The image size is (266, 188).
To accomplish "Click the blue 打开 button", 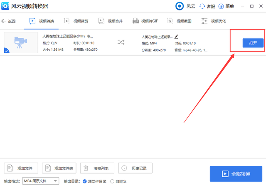I will coord(253,43).
